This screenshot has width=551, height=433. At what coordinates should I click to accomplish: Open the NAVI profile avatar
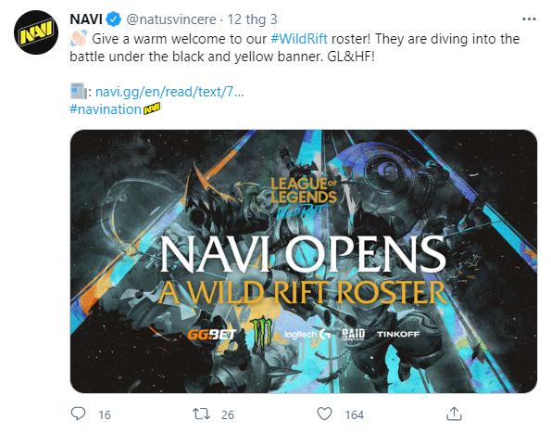[36, 32]
